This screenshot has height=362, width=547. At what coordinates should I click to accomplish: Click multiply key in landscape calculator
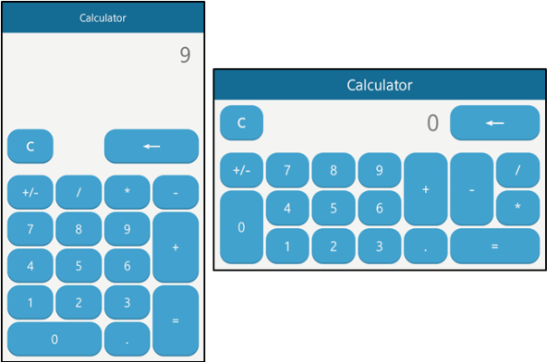517,207
